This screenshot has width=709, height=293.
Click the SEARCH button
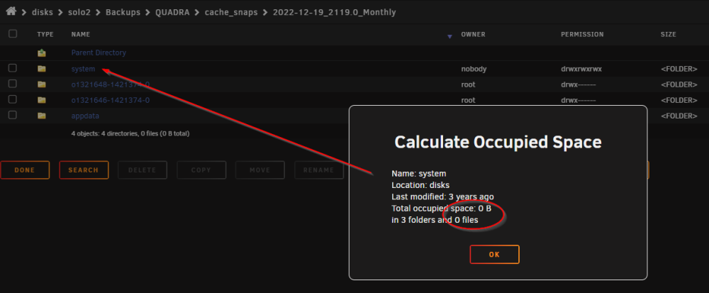84,170
